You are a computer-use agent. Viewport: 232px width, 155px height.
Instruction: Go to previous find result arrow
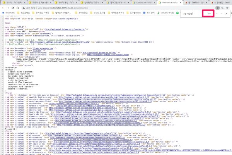coord(216,14)
